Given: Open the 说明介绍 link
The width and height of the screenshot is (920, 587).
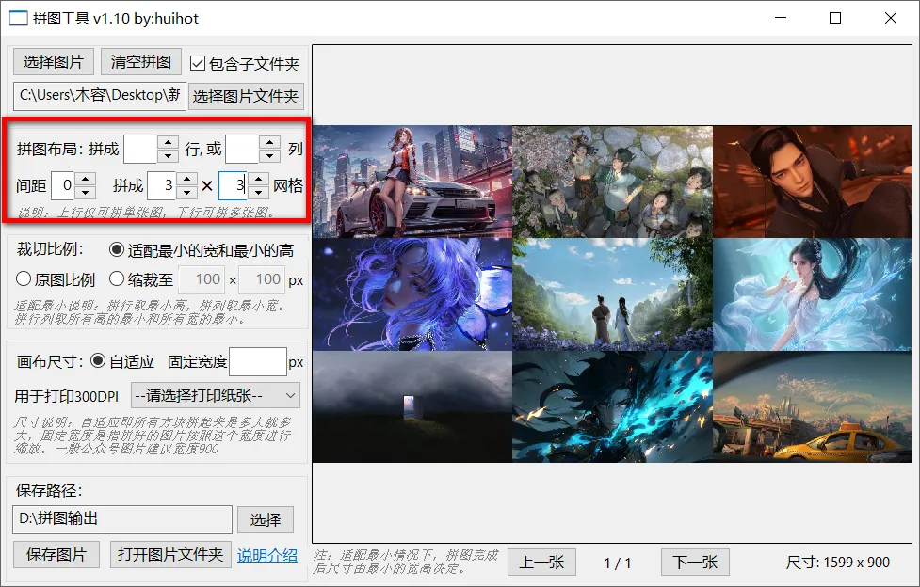Looking at the screenshot, I should point(267,555).
